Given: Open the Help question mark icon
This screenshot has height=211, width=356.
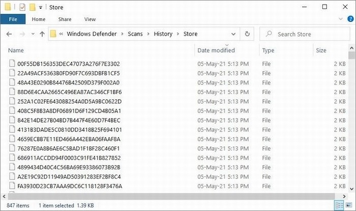Looking at the screenshot, I should 350,19.
